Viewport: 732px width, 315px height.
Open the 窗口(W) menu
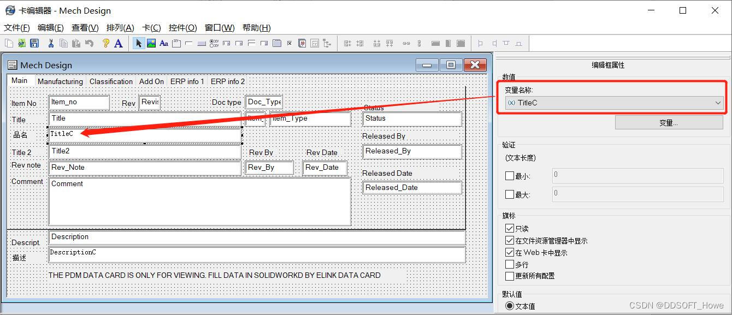(220, 27)
